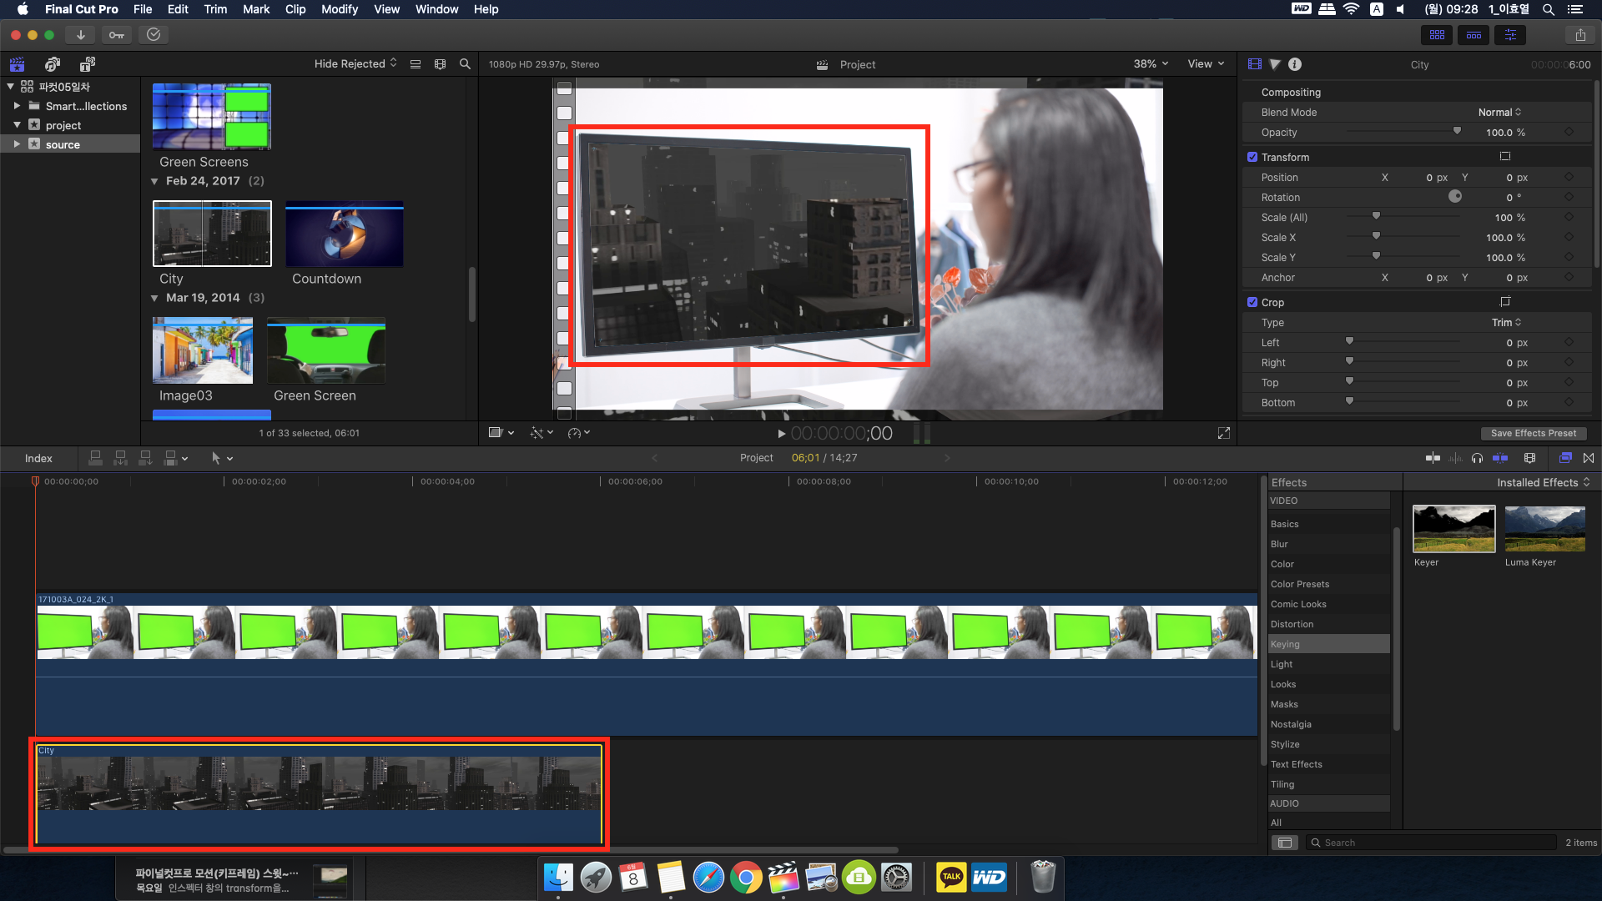Toggle audio skimming waveform icon
Viewport: 1602px width, 901px height.
coord(1456,458)
